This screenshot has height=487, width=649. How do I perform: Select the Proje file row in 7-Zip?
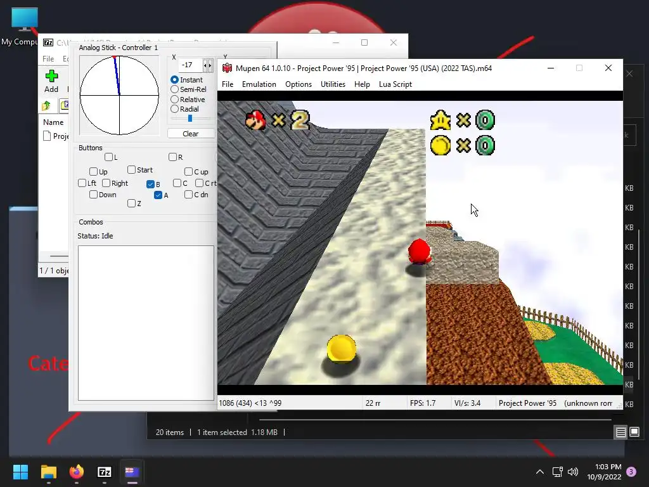pyautogui.click(x=56, y=136)
